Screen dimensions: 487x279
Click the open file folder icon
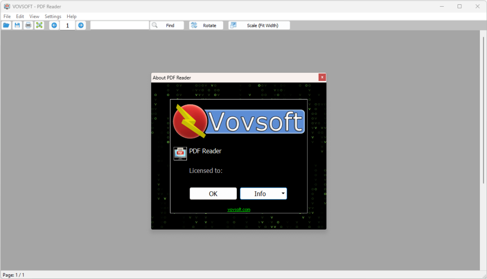6,25
